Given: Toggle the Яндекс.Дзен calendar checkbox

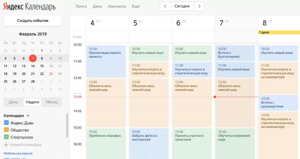Looking at the screenshot, I should [6, 123].
